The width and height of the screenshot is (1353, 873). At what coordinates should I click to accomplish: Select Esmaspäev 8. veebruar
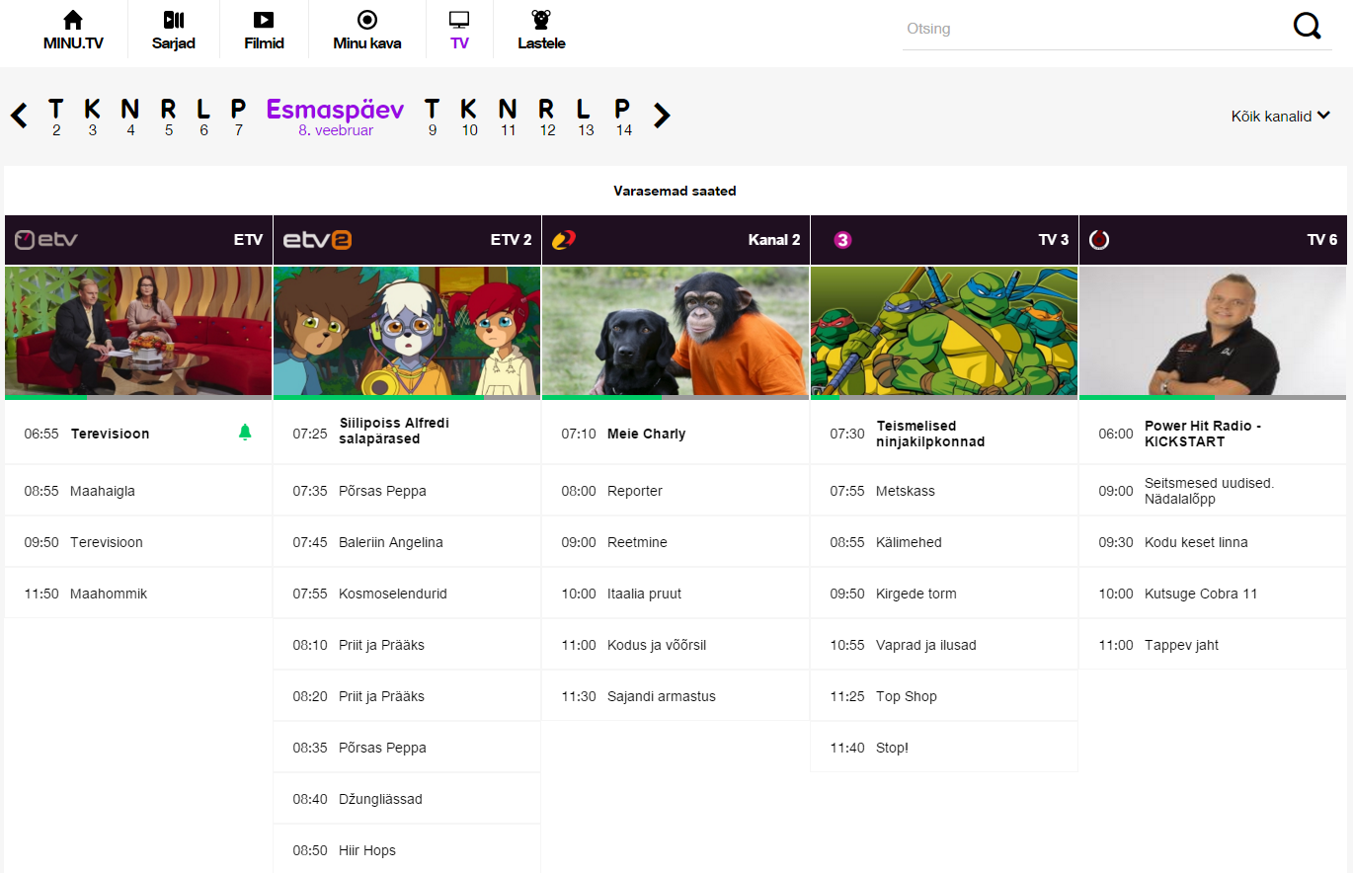pyautogui.click(x=336, y=117)
